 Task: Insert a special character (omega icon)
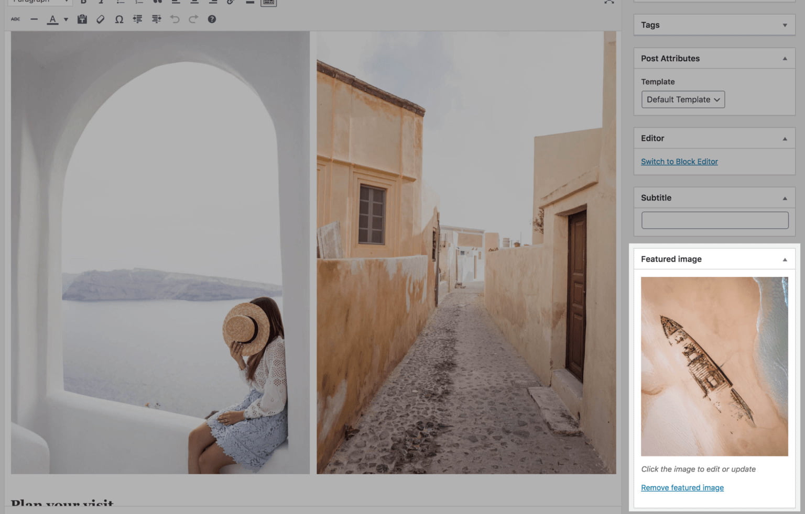119,19
